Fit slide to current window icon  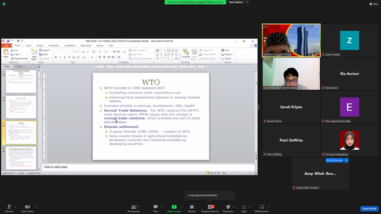(255, 173)
